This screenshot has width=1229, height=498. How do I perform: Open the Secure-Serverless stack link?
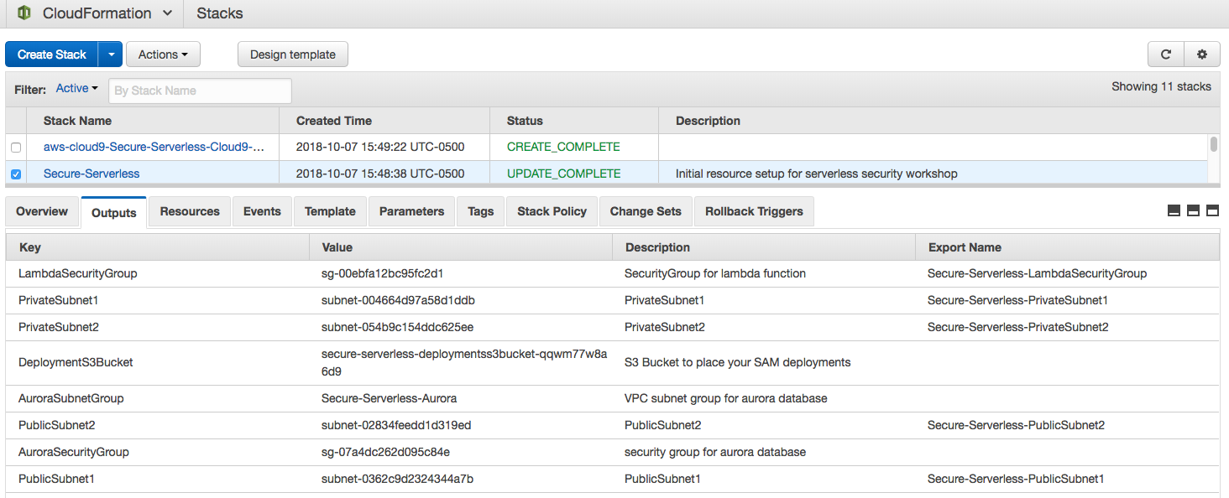pyautogui.click(x=92, y=174)
